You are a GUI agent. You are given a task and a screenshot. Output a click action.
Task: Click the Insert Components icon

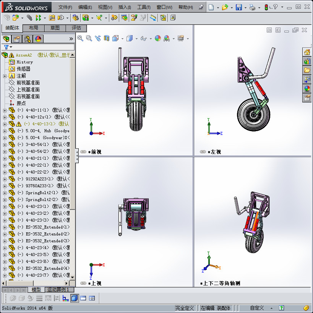[x=16, y=18]
